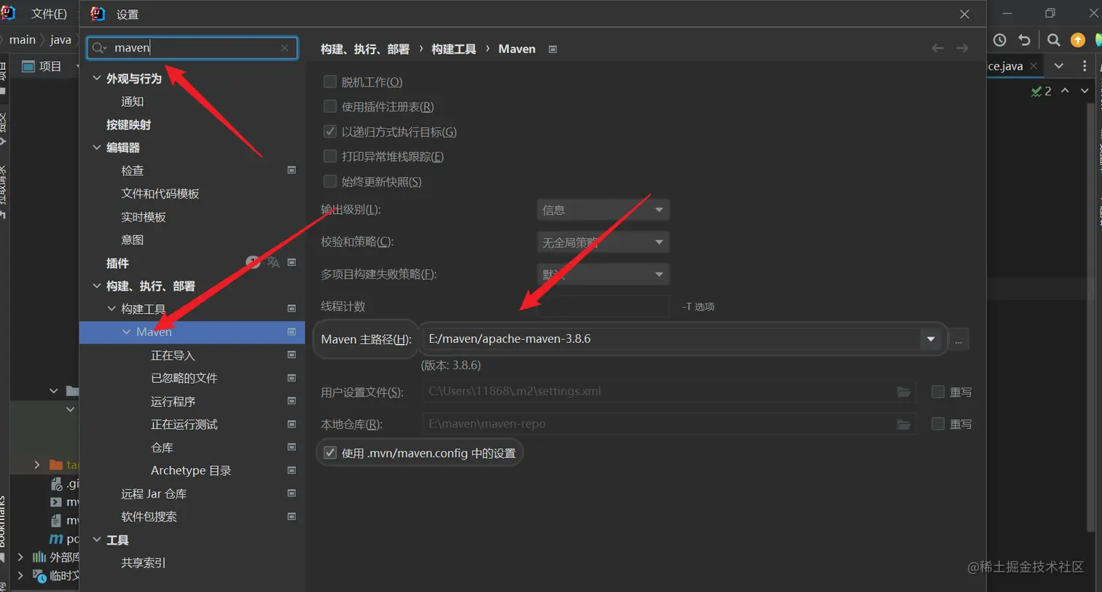1102x592 pixels.
Task: Open search history via magnifier icon in settings
Action: (99, 48)
